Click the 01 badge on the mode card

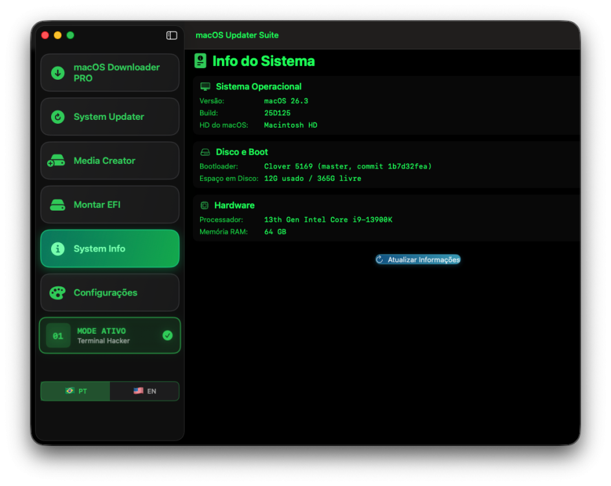[x=58, y=336]
